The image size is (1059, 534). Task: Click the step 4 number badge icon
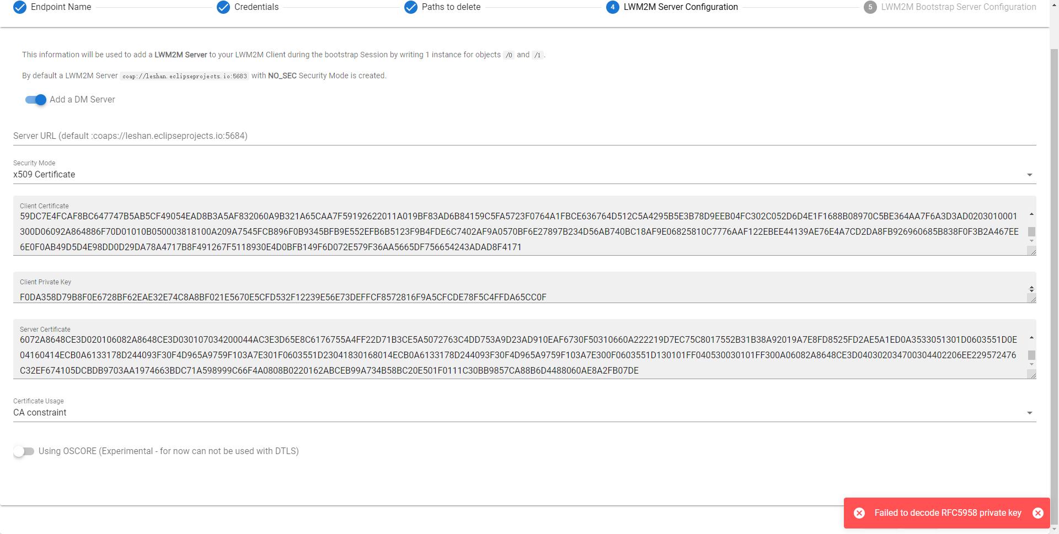tap(612, 8)
